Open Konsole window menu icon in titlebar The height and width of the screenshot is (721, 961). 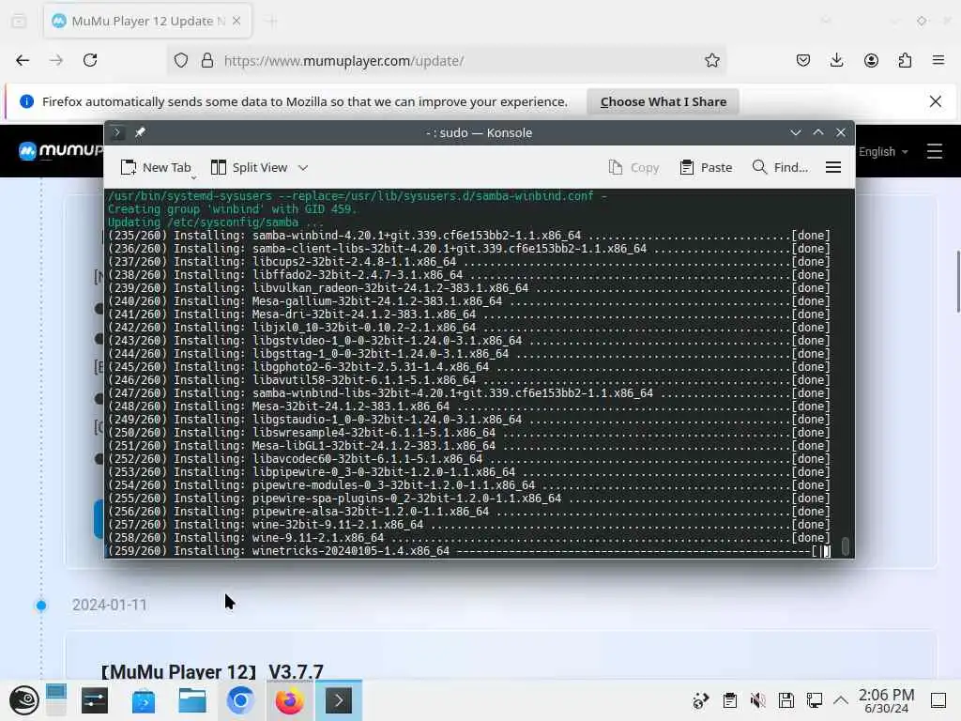(x=116, y=132)
